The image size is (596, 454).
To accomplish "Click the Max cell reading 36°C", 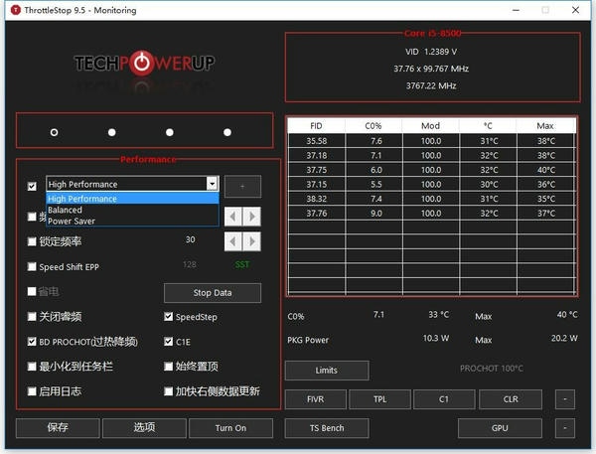I will [x=546, y=185].
